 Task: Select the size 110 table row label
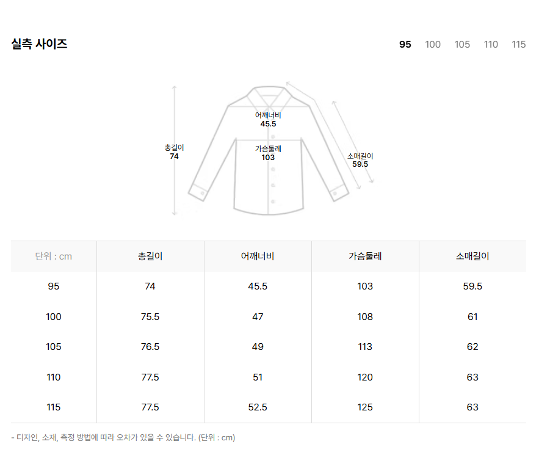click(54, 377)
